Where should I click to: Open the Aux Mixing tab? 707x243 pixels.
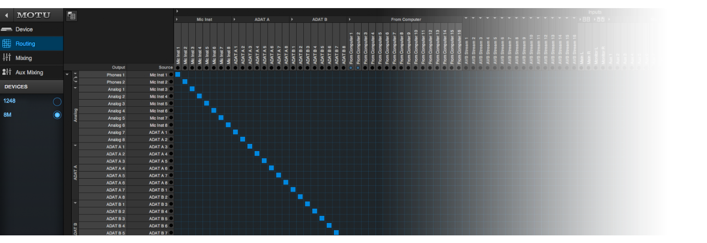[x=29, y=72]
